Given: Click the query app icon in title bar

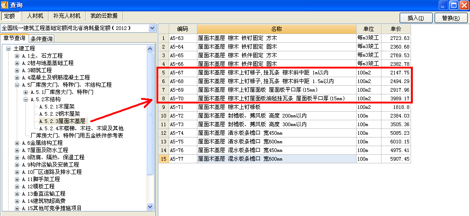Looking at the screenshot, I should tap(5, 5).
